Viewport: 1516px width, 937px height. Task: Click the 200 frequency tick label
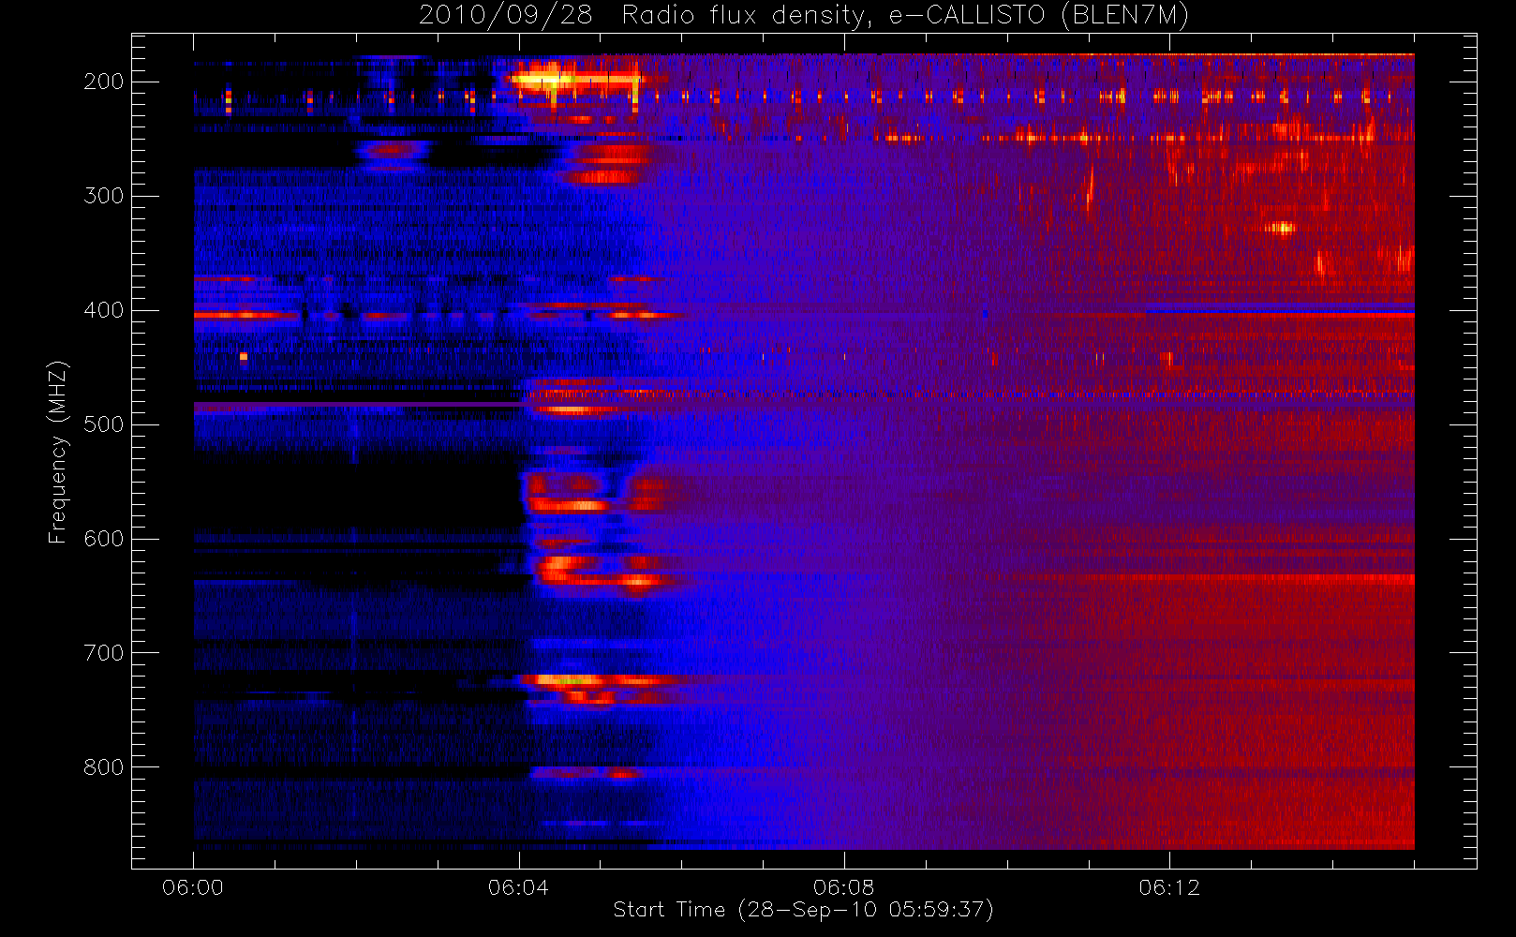[x=104, y=82]
